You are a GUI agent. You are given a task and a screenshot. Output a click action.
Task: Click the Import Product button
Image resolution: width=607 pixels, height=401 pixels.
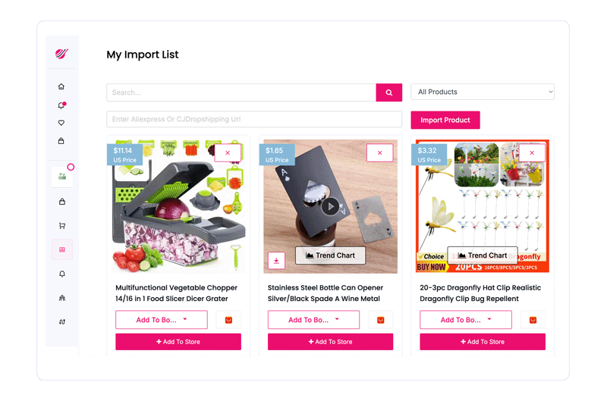445,120
